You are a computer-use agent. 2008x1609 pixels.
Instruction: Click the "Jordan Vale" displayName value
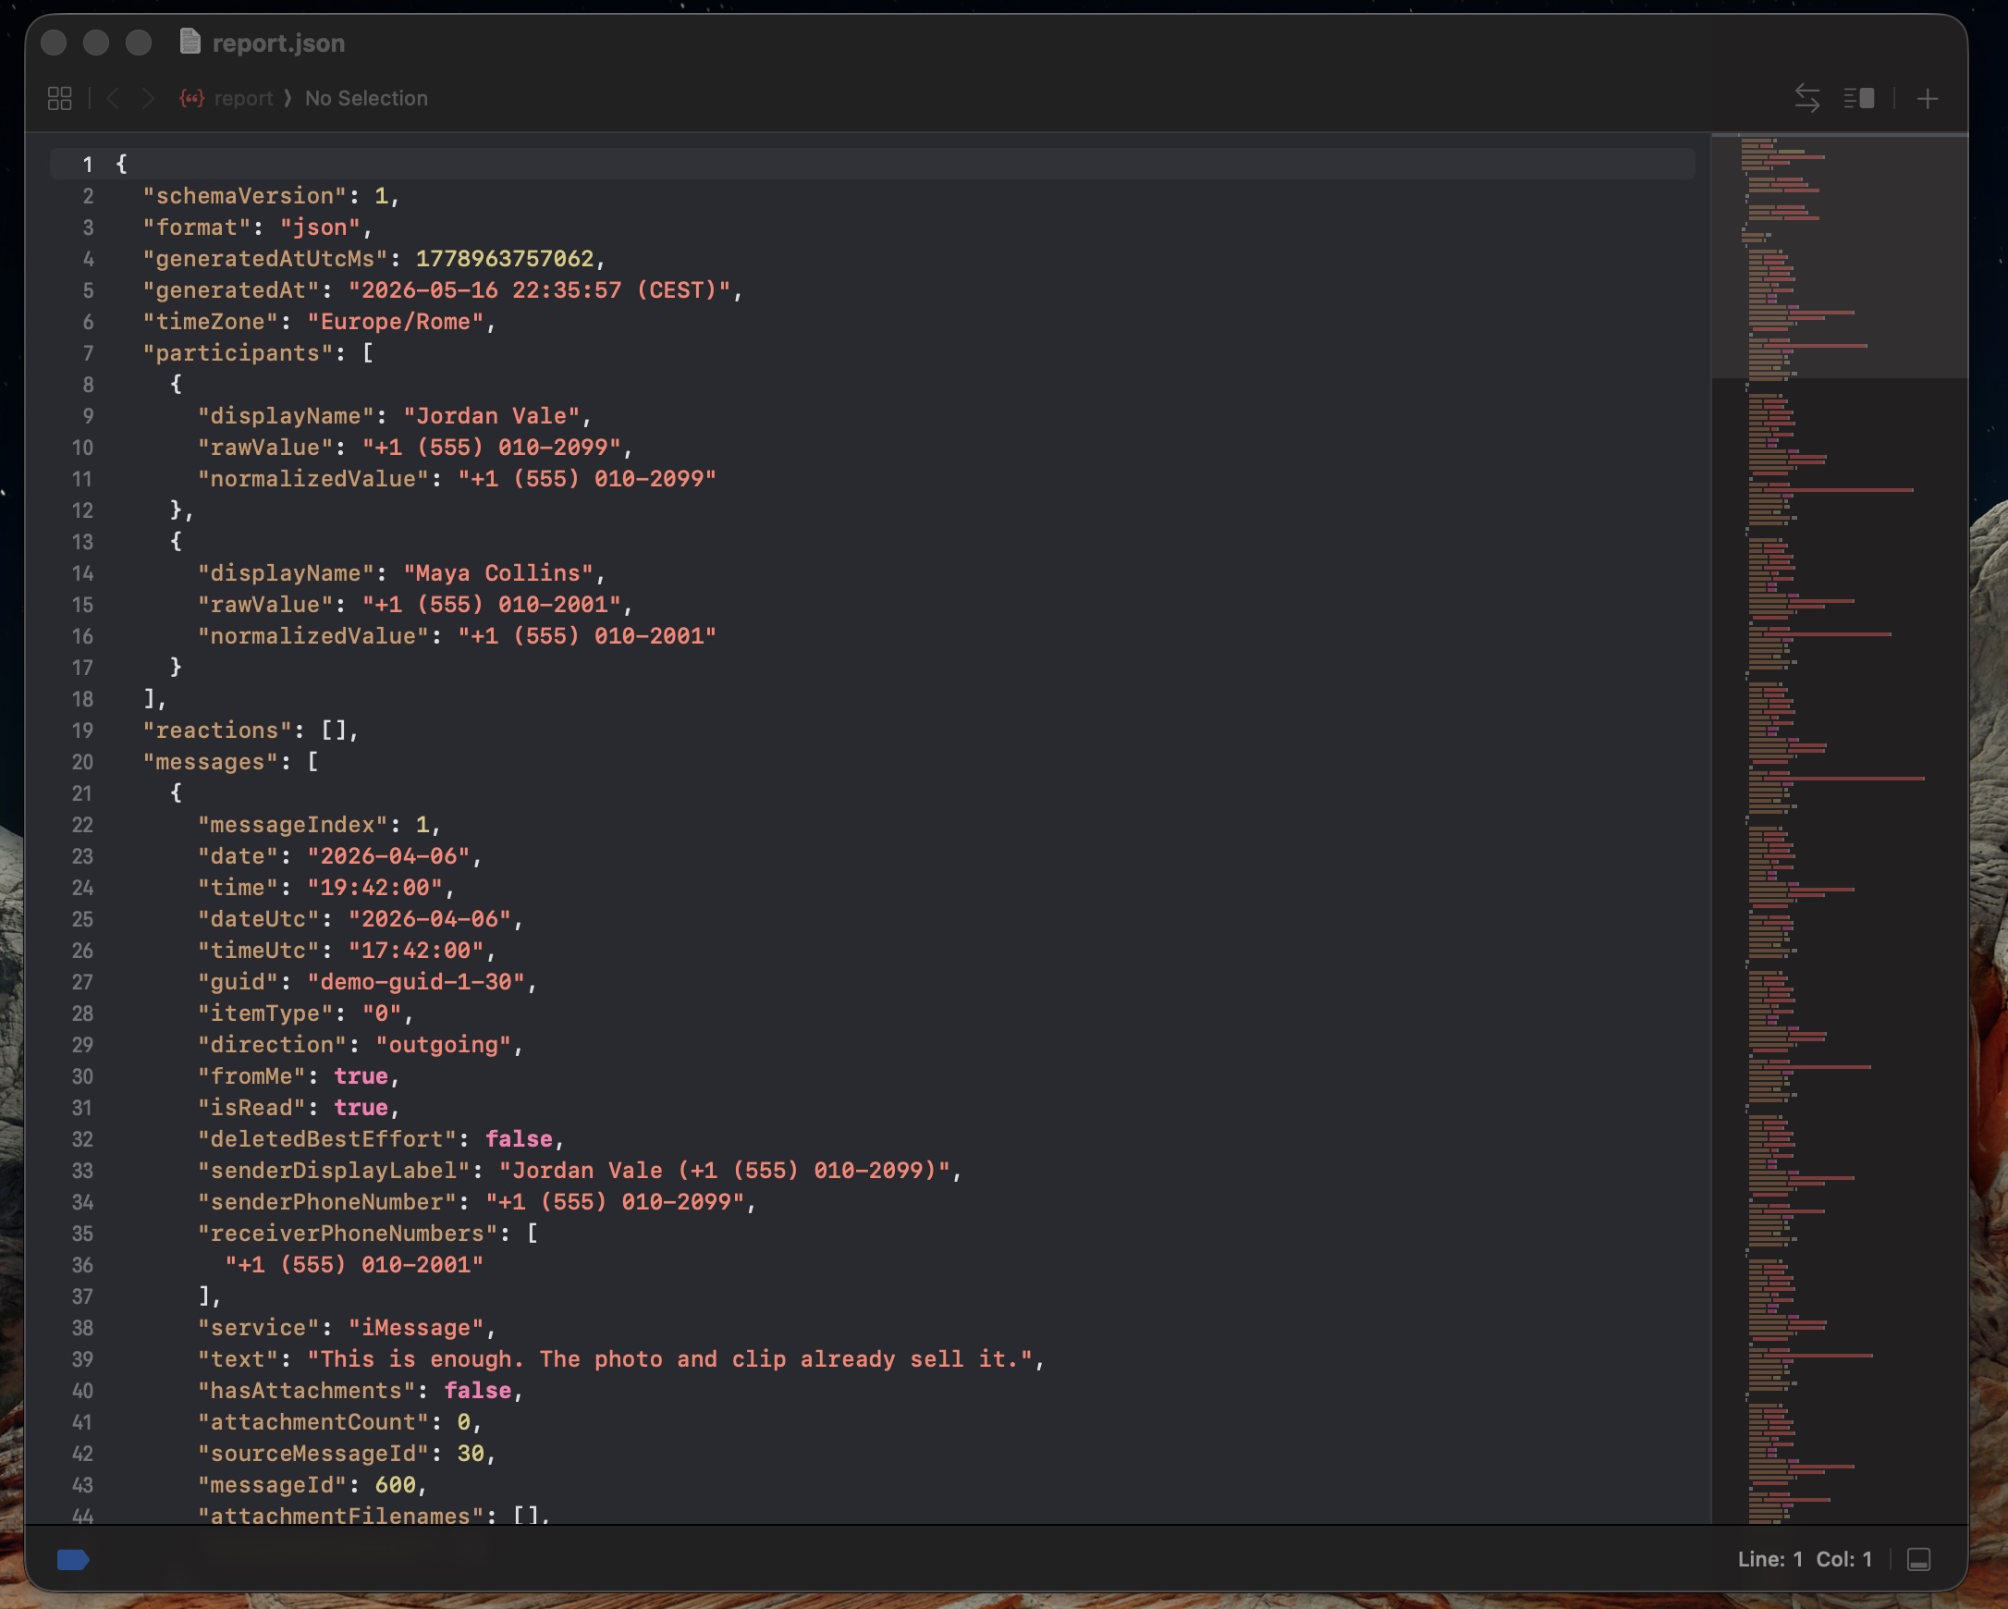pyautogui.click(x=491, y=415)
